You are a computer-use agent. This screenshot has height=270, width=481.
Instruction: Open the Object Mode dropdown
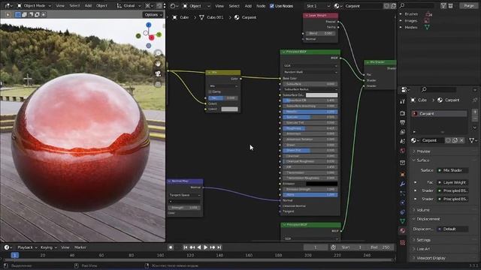(x=35, y=5)
